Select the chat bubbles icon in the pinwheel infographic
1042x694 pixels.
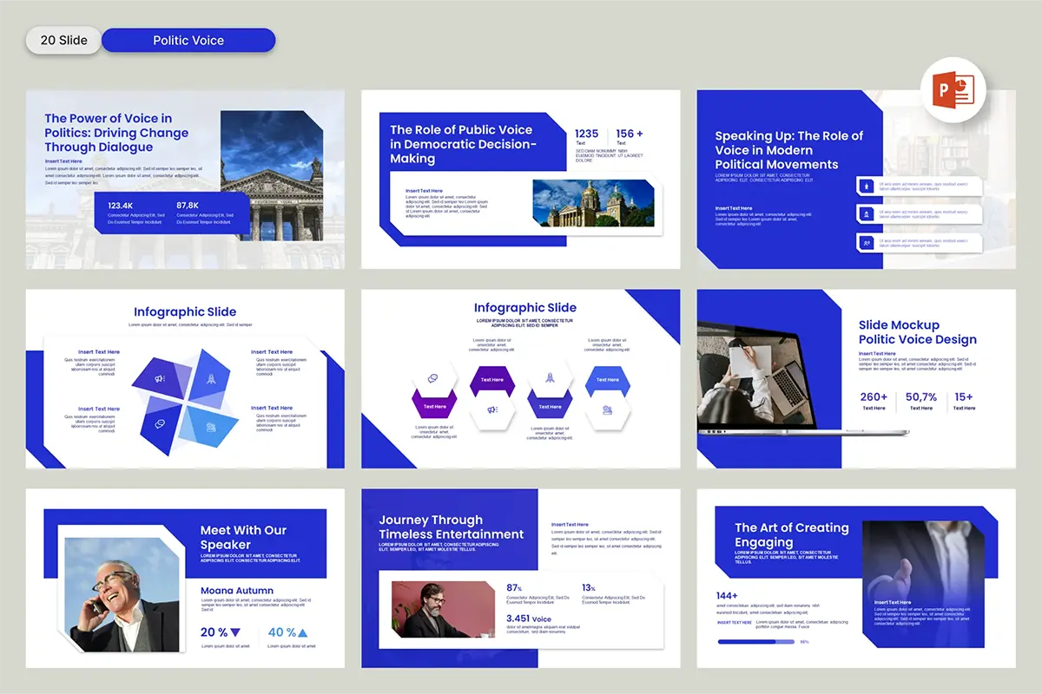[160, 424]
